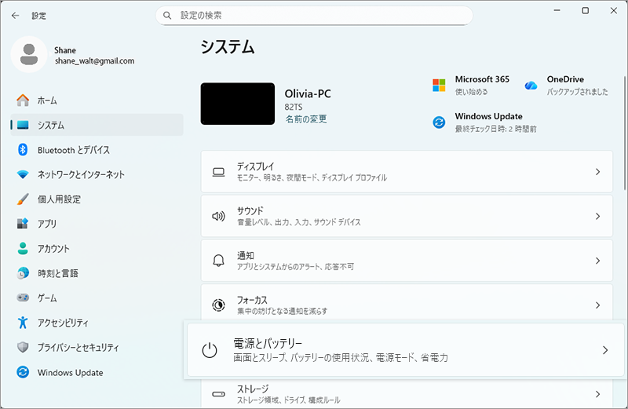Click 集中の妨げとなる通知を減らす text
Viewport: 628px width, 409px height.
coord(283,311)
